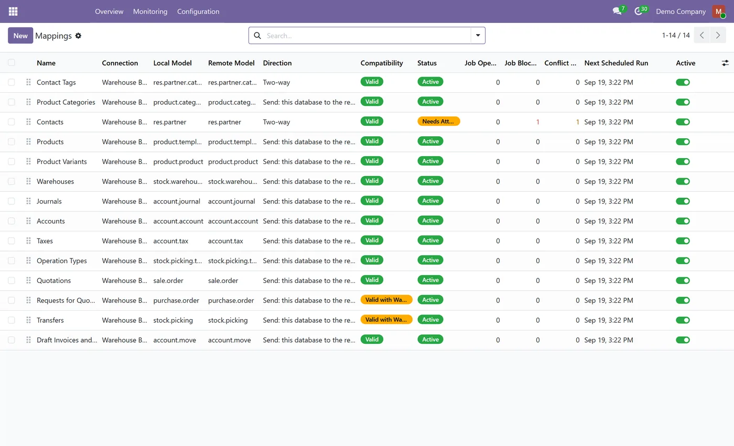Screen dimensions: 734x446
Task: Open Demo Company switcher
Action: (681, 11)
